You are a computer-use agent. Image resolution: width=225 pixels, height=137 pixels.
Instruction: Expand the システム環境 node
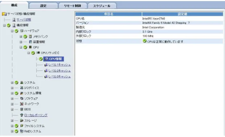pyautogui.click(x=12, y=93)
